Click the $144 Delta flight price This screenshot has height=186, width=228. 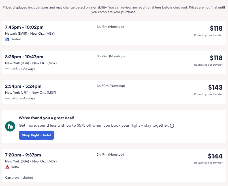point(215,156)
